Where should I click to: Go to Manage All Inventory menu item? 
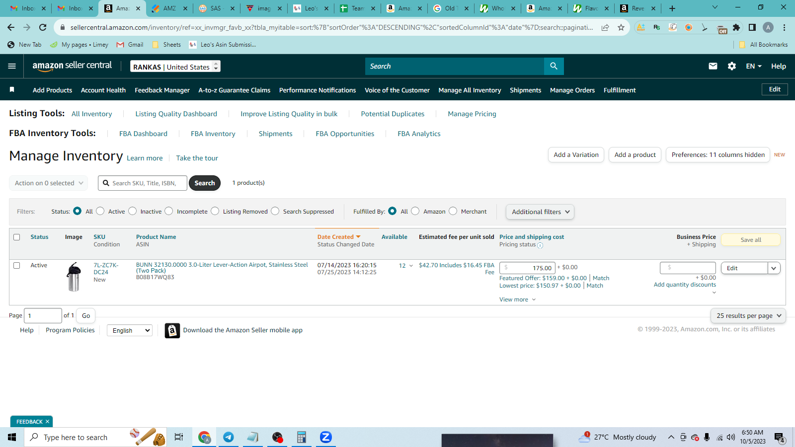coord(470,90)
